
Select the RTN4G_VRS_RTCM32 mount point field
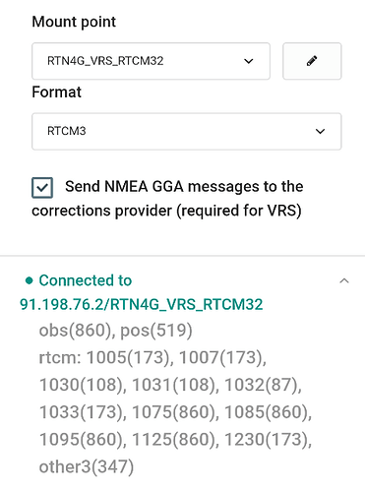pos(151,61)
